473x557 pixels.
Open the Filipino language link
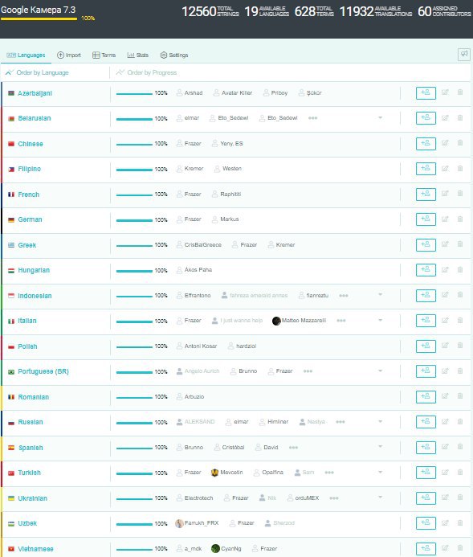coord(29,169)
